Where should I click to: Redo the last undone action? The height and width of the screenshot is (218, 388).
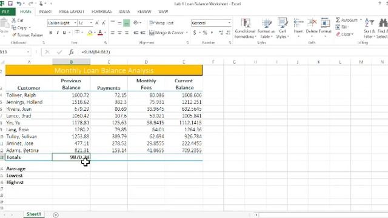pyautogui.click(x=31, y=4)
